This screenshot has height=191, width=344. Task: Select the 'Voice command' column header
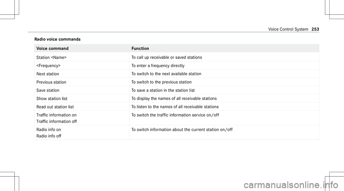(x=52, y=48)
